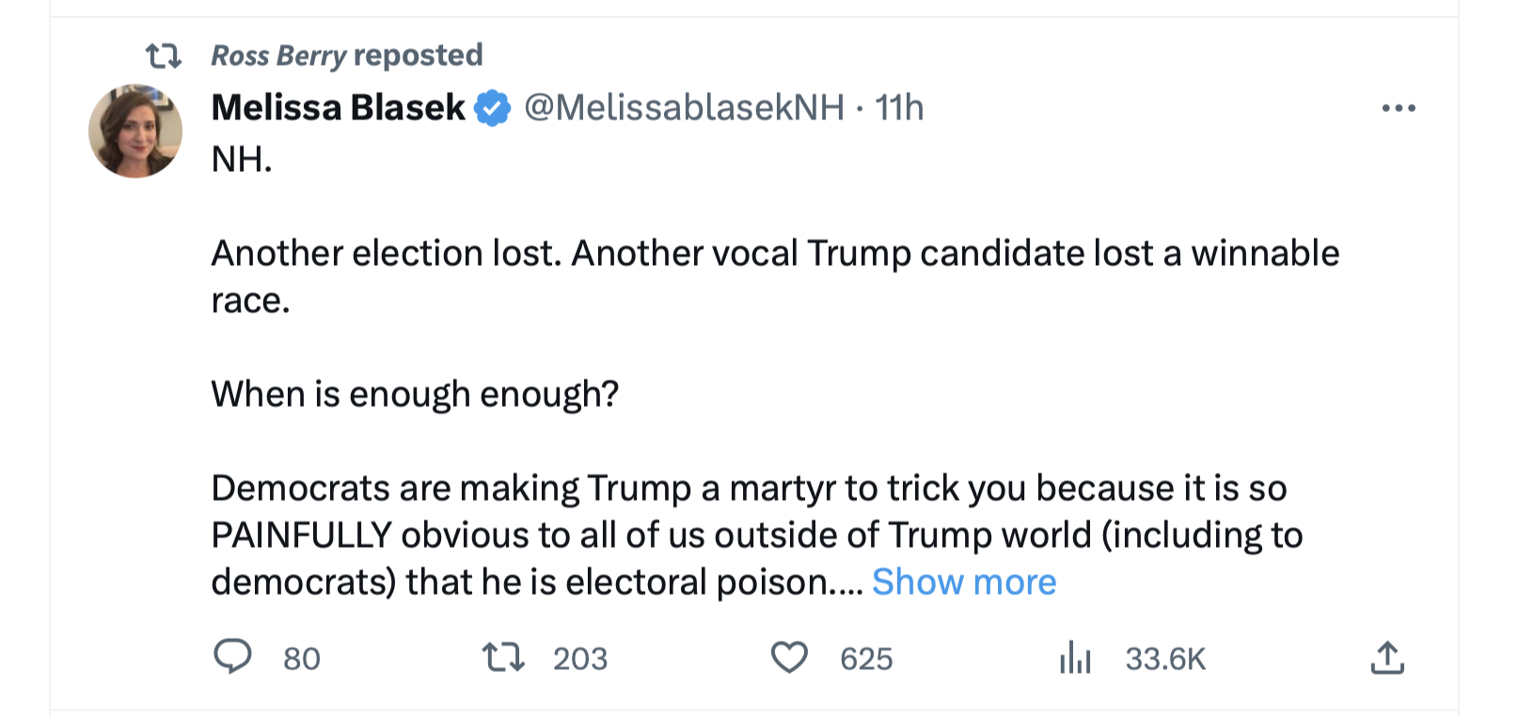Screen dimensions: 1518x716
Task: Click the 11h timestamp
Action: click(x=899, y=108)
